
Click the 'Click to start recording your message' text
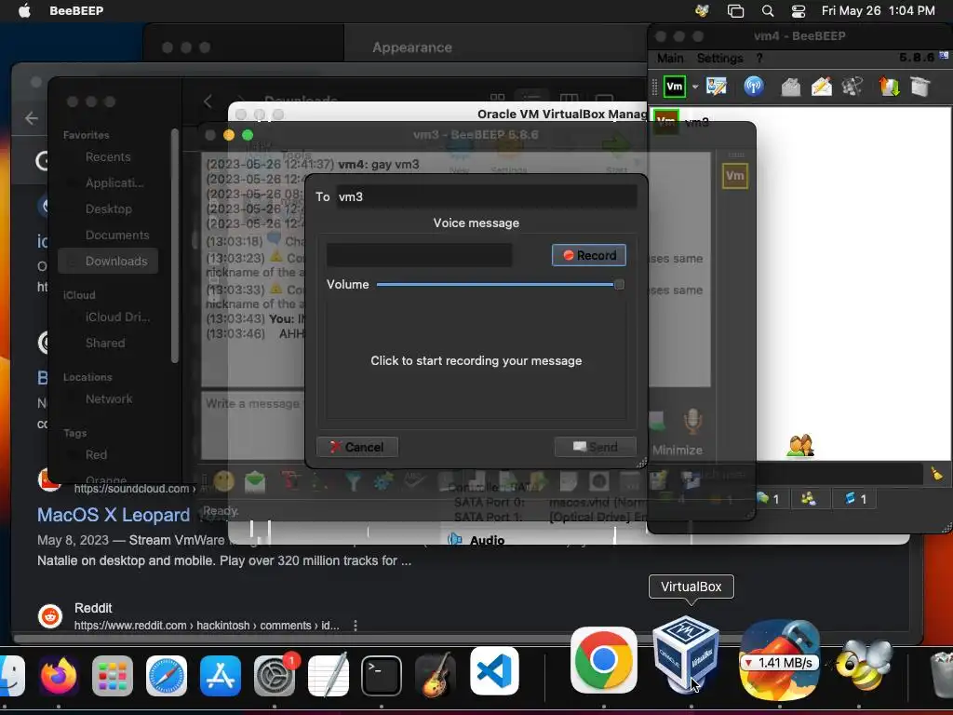tap(476, 360)
